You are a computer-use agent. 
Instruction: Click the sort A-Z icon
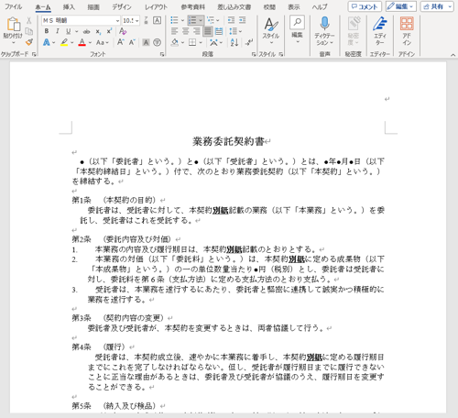pos(234,42)
